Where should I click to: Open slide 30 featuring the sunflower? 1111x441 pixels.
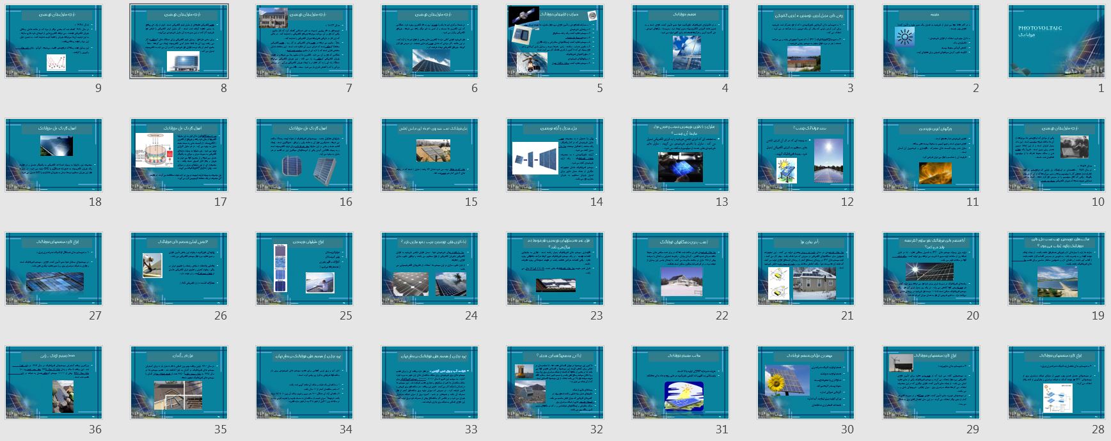[805, 383]
